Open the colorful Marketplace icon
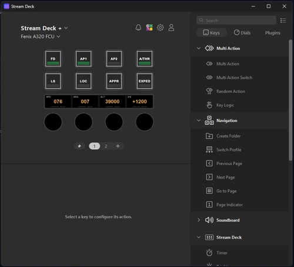Viewport: 294px width, 267px height. tap(149, 28)
